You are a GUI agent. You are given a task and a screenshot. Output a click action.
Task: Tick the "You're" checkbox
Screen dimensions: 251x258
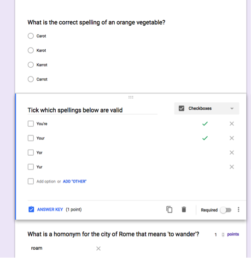[30, 123]
